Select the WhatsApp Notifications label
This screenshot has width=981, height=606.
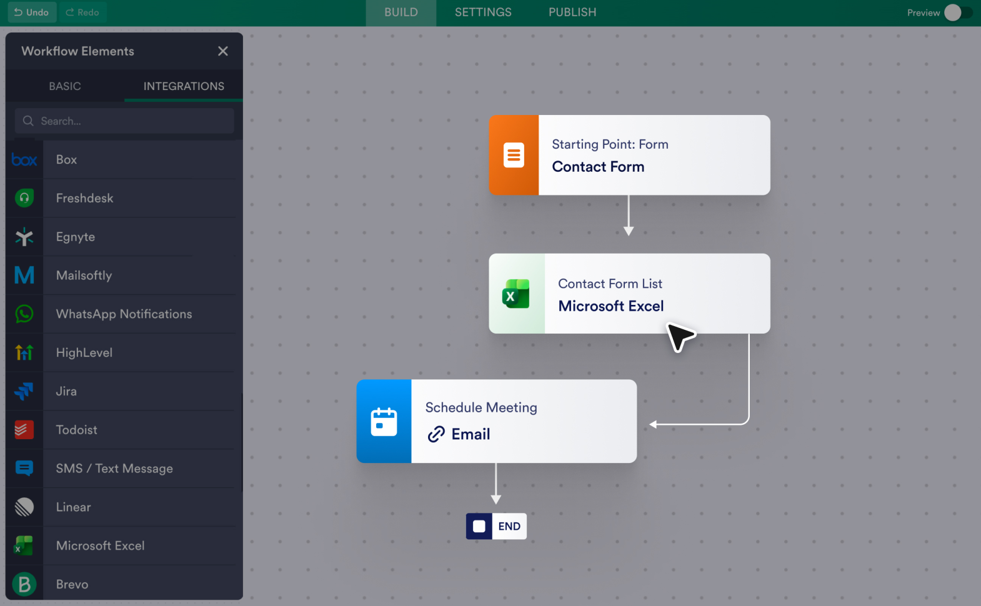click(x=124, y=314)
